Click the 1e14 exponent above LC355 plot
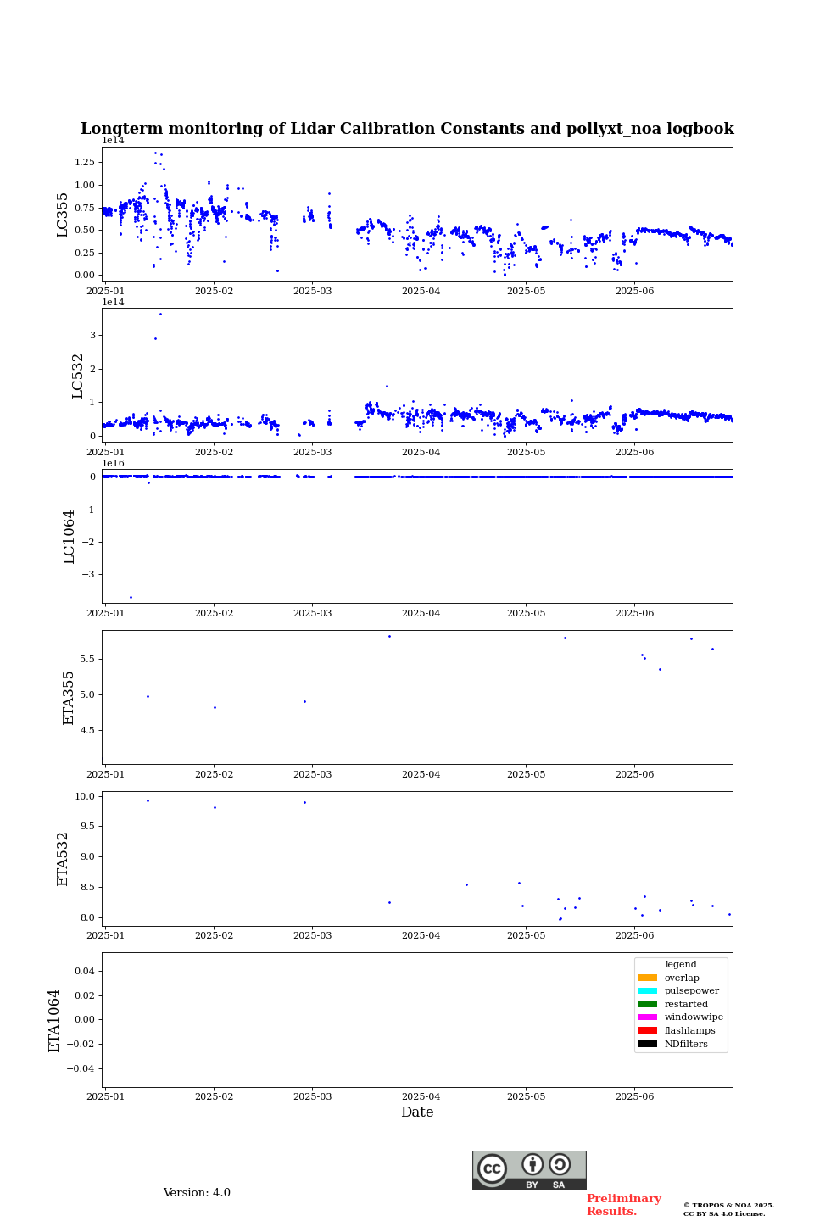This screenshot has width=814, height=1221. coord(113,141)
